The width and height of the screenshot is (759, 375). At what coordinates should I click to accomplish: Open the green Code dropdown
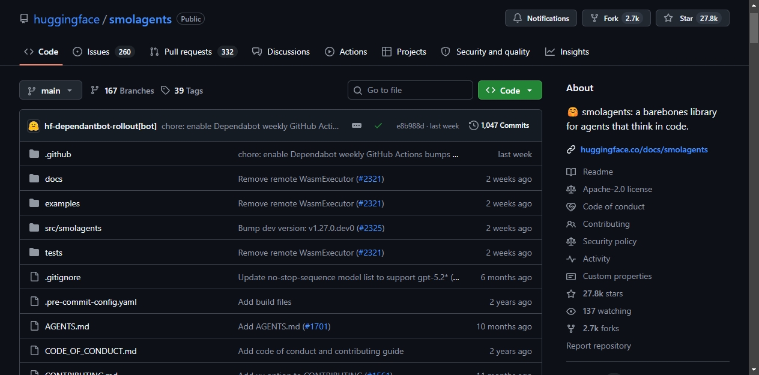pyautogui.click(x=510, y=91)
